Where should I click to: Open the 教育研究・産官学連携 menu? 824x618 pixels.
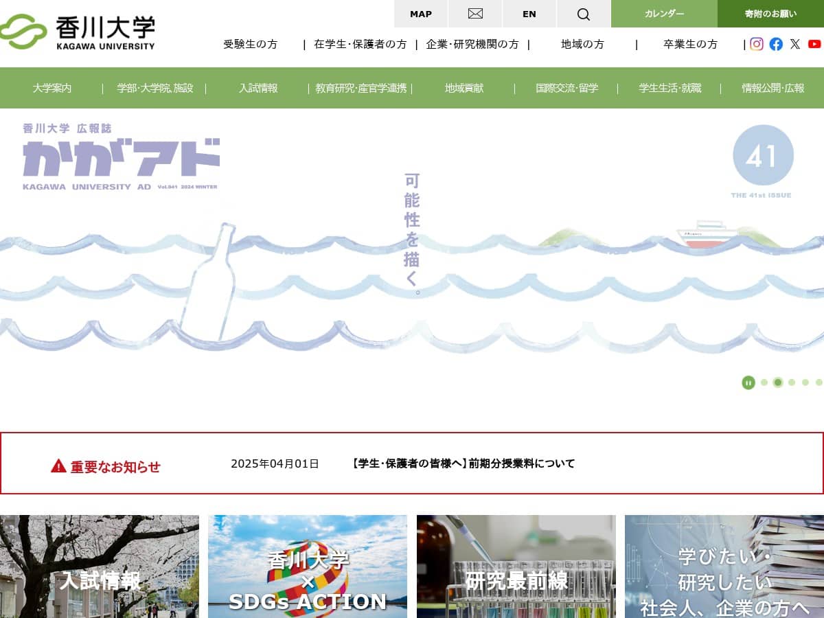tap(361, 88)
